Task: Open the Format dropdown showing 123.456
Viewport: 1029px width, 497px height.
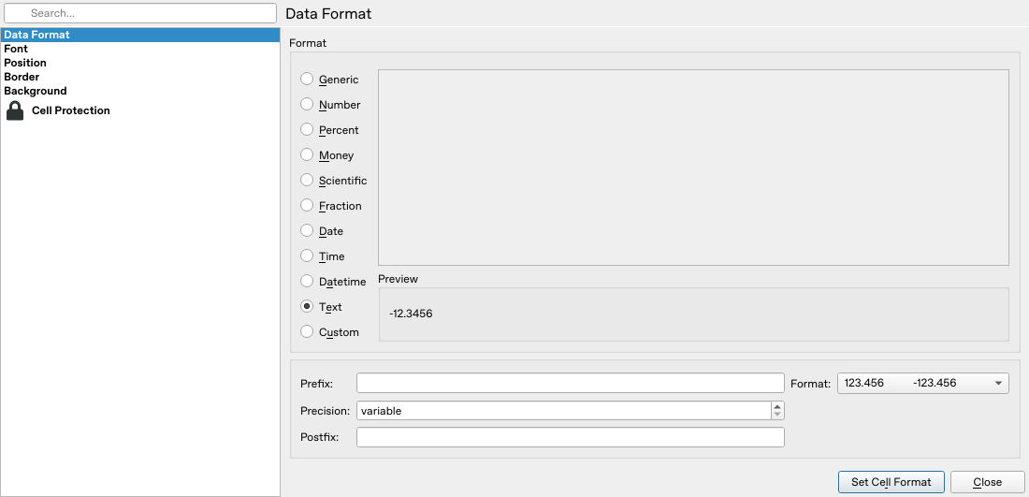Action: point(922,383)
